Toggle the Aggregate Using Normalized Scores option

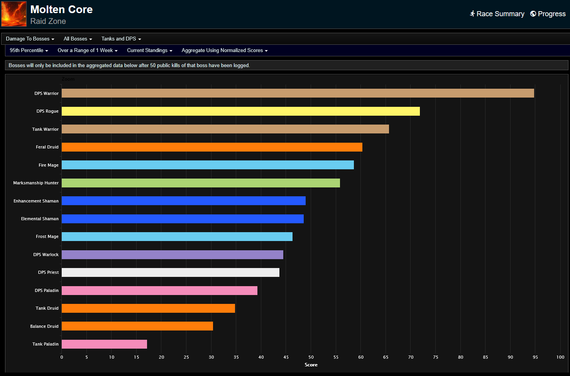(224, 50)
